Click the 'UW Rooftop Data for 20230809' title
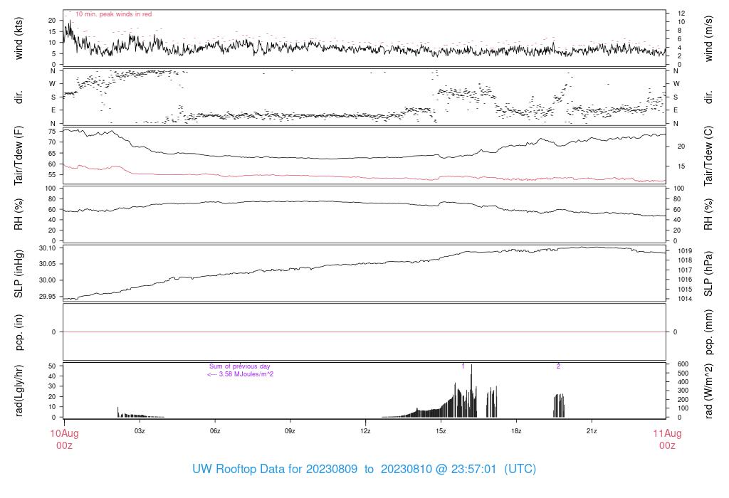The height and width of the screenshot is (498, 729). pyautogui.click(x=275, y=469)
